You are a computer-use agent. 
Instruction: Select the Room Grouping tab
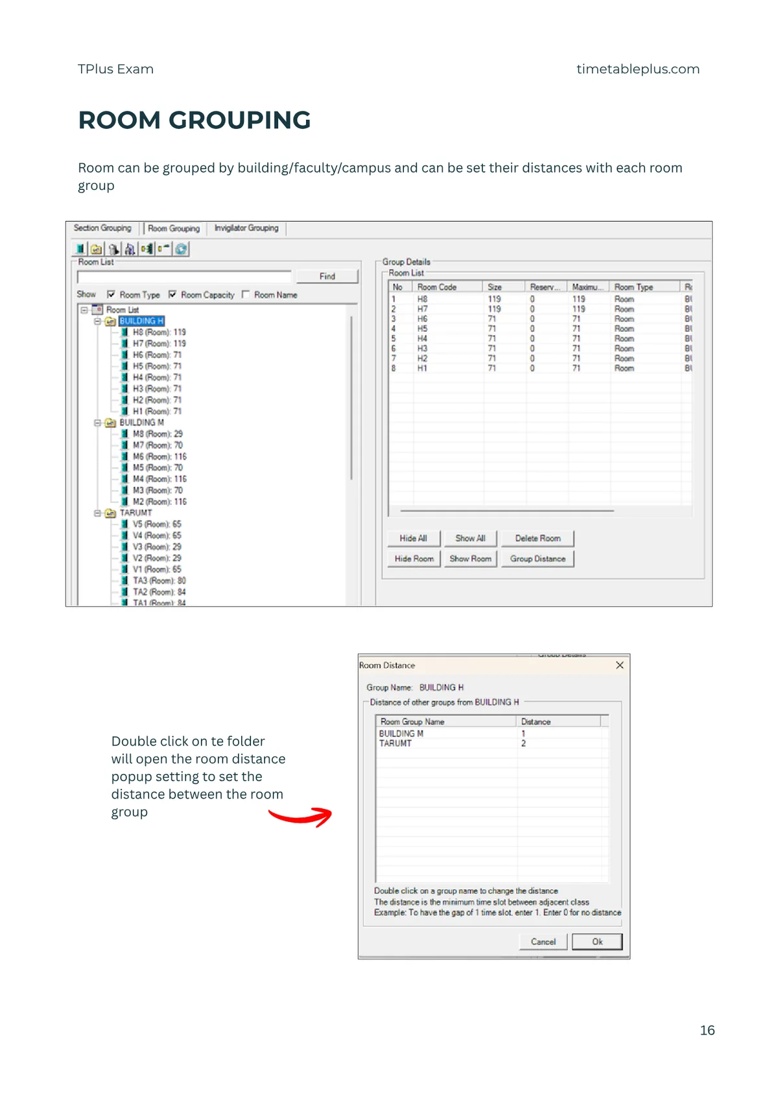click(174, 229)
